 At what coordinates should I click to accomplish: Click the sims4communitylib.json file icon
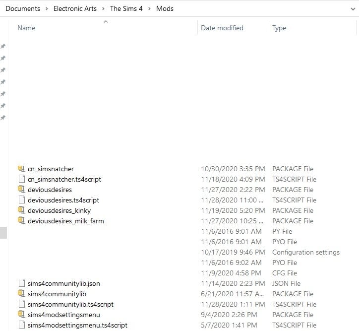pos(21,283)
